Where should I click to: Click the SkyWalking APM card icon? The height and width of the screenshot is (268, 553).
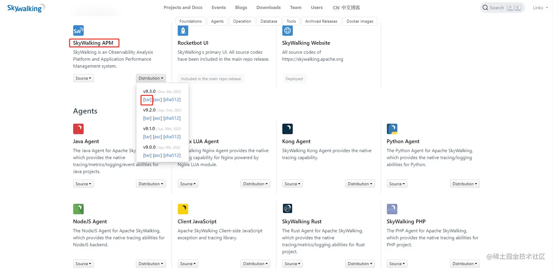click(78, 30)
